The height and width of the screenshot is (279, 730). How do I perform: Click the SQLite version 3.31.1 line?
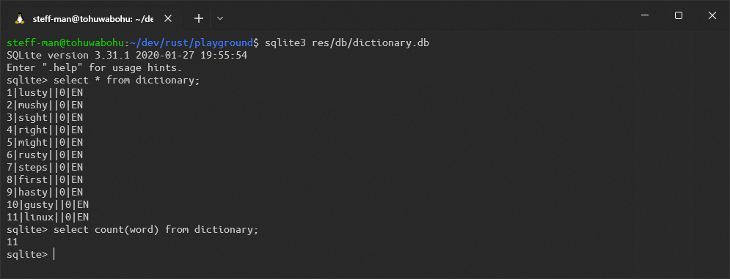point(127,56)
